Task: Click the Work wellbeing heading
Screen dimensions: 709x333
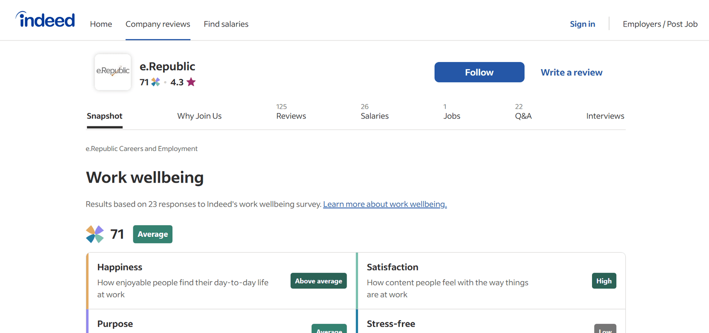Action: pyautogui.click(x=145, y=177)
